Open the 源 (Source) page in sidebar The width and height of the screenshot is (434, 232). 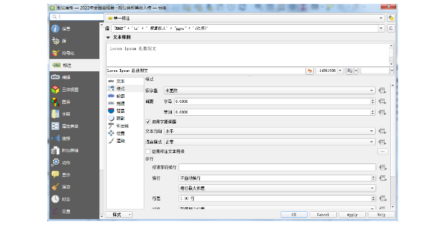(74, 41)
